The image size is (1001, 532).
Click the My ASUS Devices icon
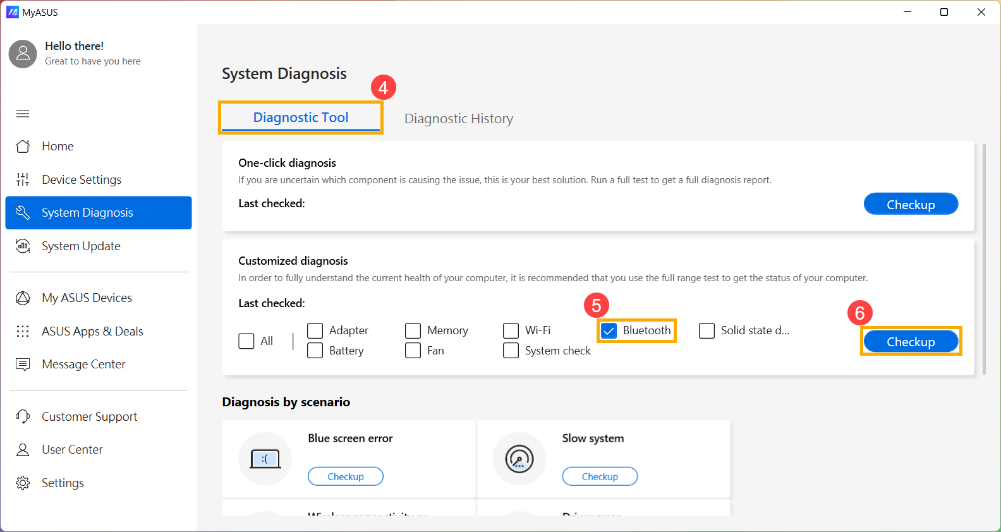coord(23,298)
